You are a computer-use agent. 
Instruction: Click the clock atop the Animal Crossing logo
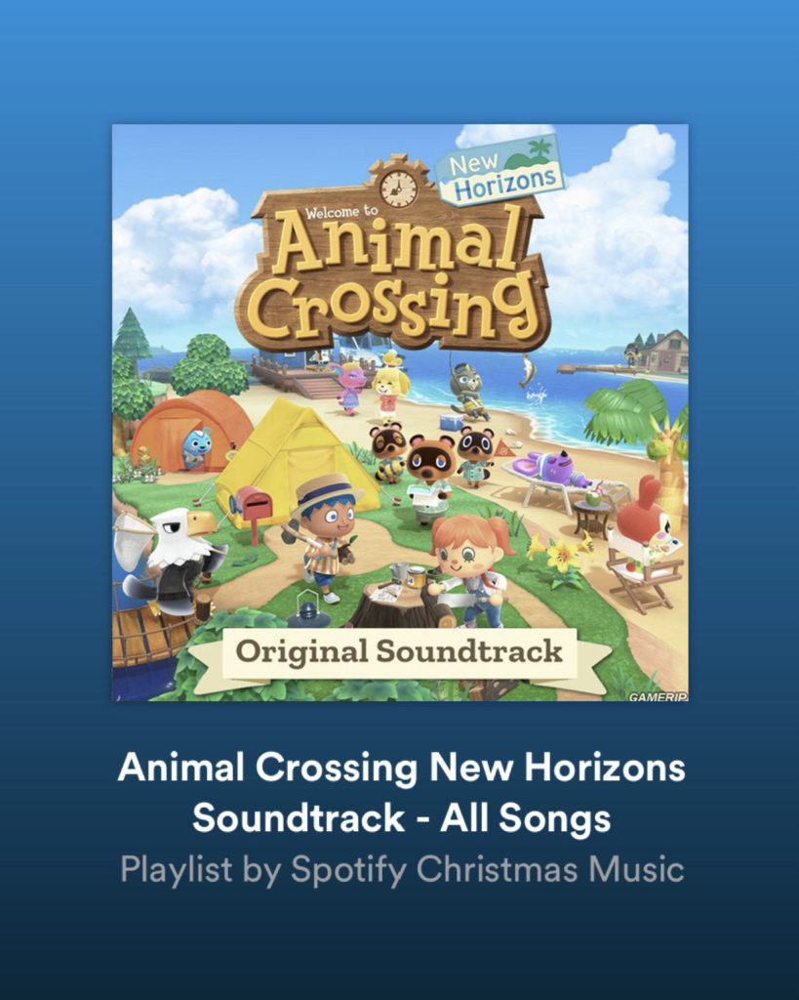click(398, 188)
